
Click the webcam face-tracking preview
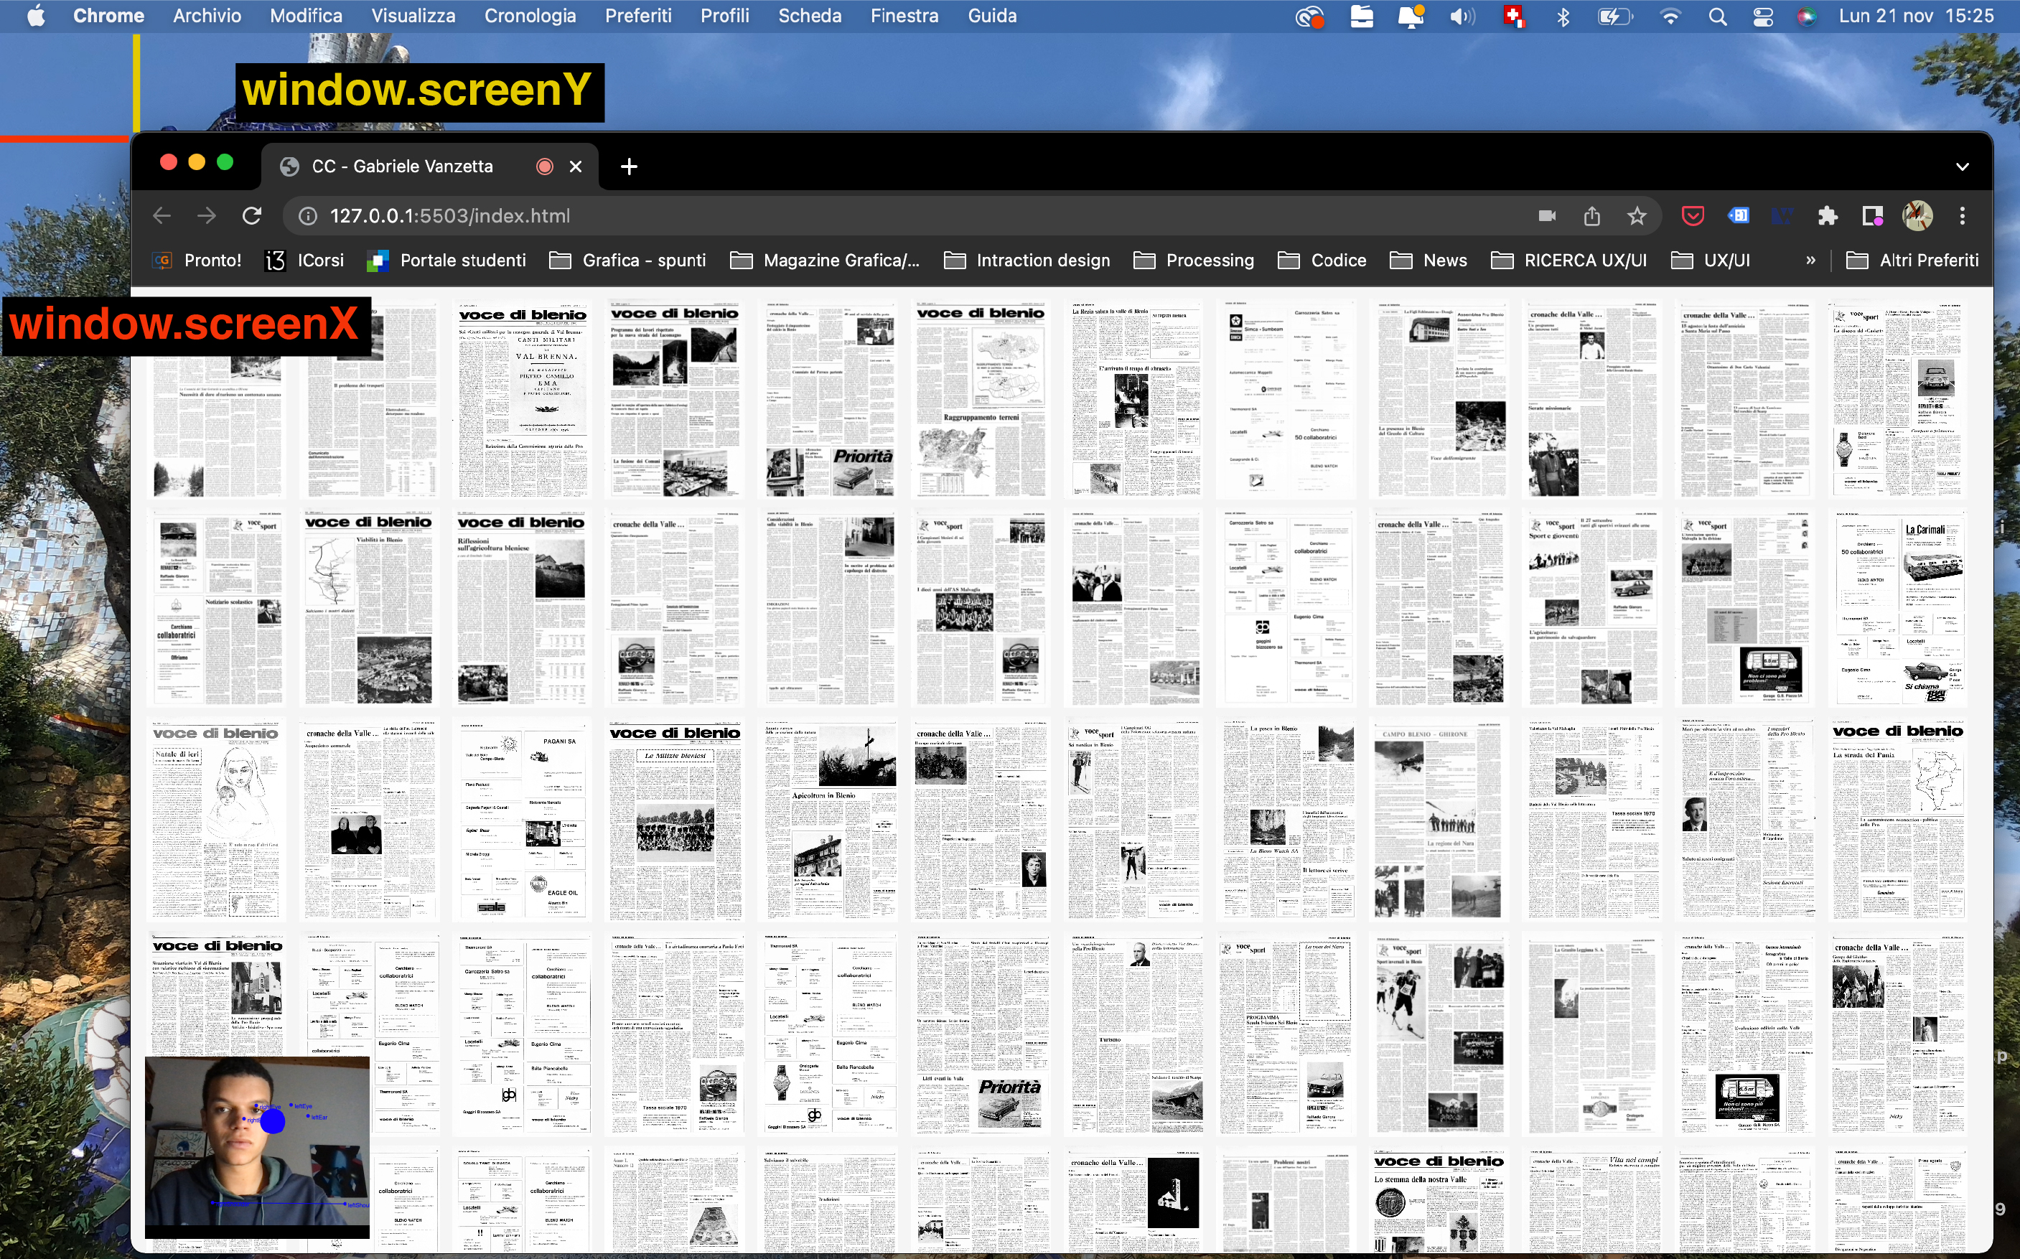(x=257, y=1148)
